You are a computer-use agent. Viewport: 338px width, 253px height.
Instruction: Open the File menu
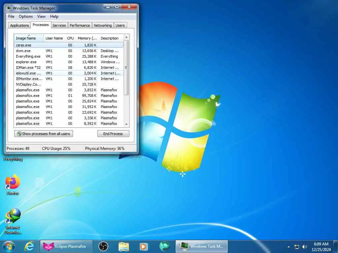point(11,16)
